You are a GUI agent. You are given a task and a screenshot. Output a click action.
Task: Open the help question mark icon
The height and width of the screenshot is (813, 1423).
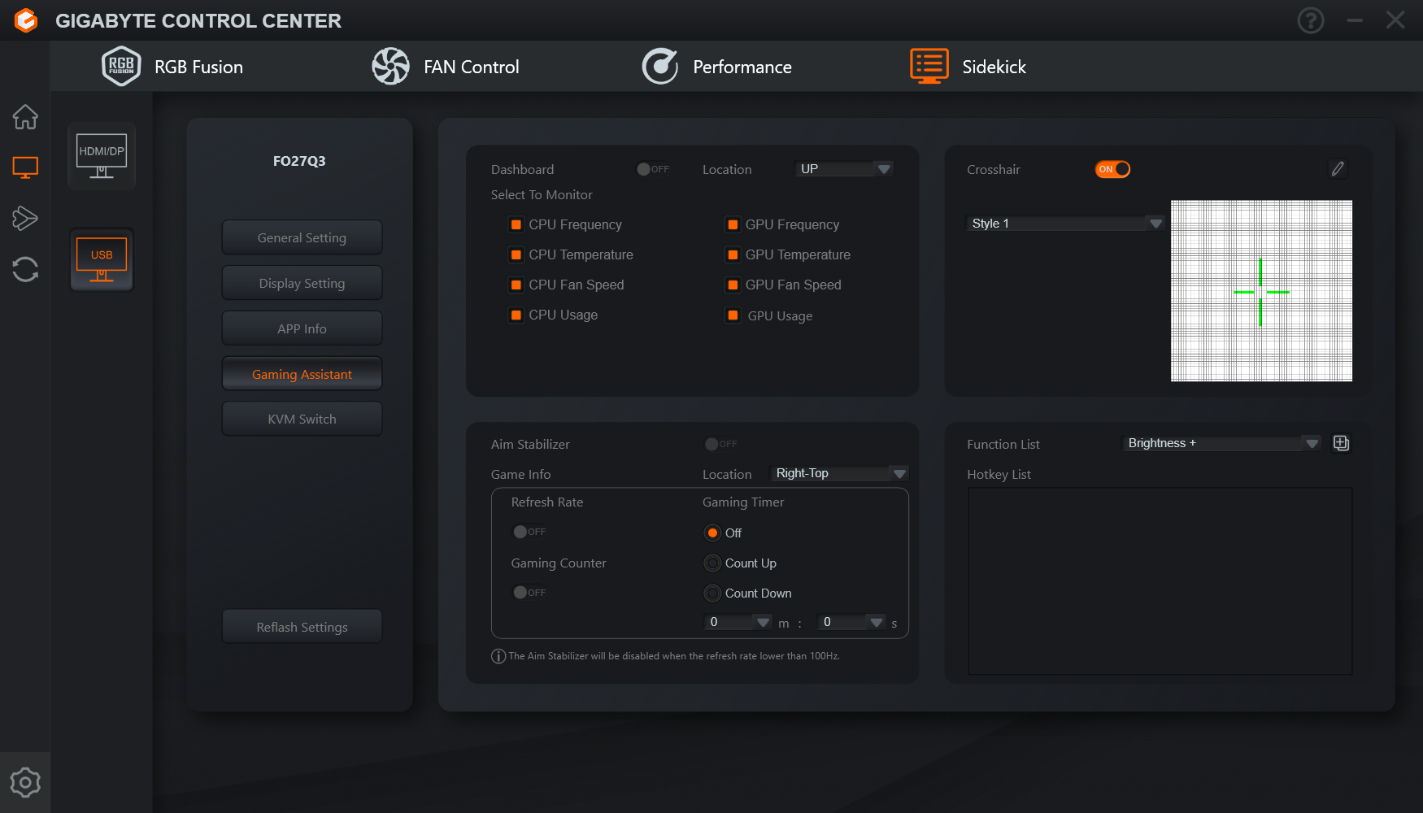tap(1310, 20)
